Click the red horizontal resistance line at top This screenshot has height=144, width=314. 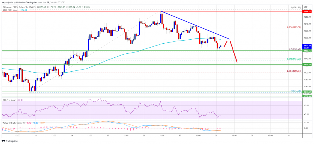click(152, 12)
